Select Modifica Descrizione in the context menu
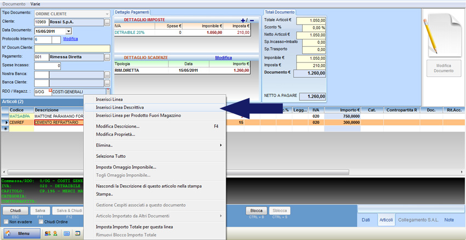 [x=117, y=126]
